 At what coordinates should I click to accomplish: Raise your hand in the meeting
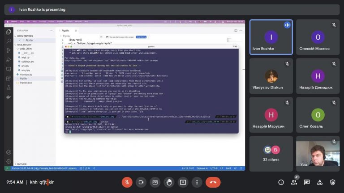point(169,182)
